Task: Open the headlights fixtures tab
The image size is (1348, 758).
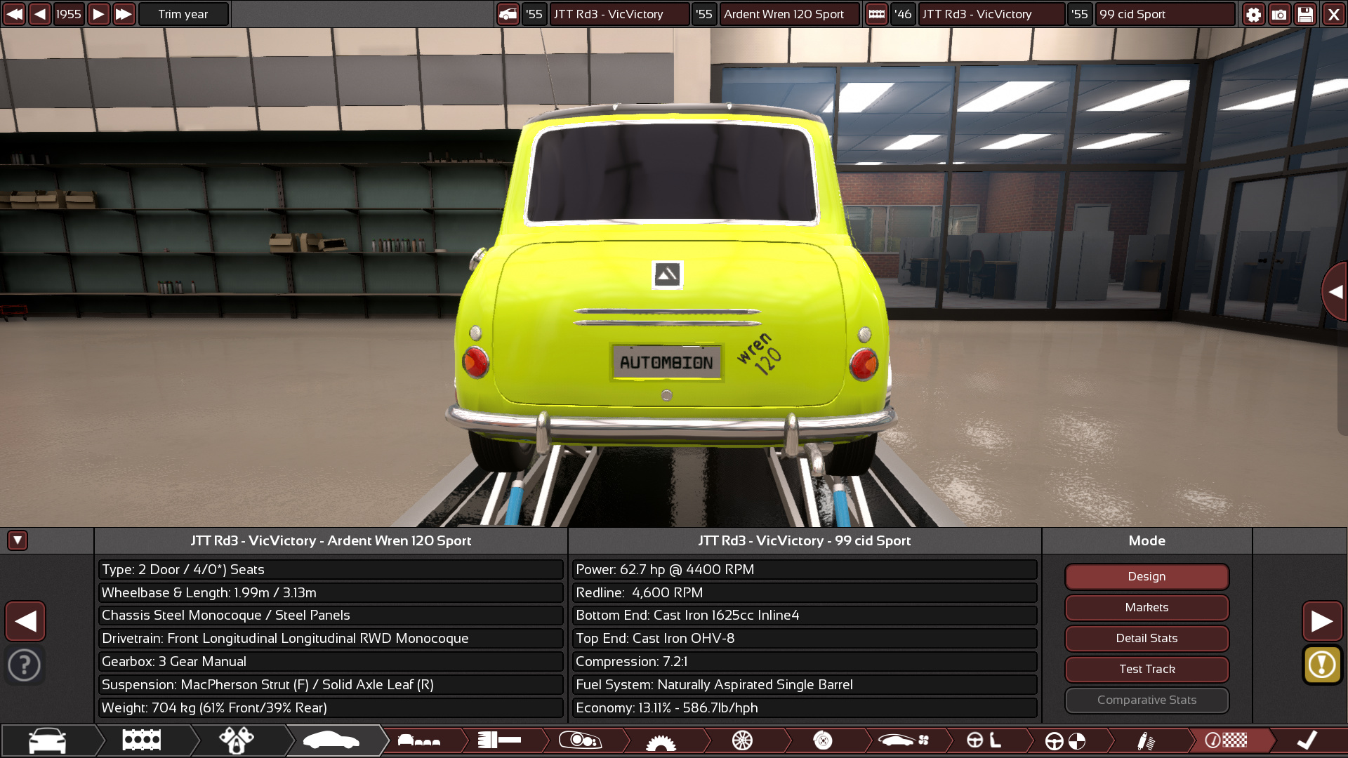Action: [x=579, y=740]
